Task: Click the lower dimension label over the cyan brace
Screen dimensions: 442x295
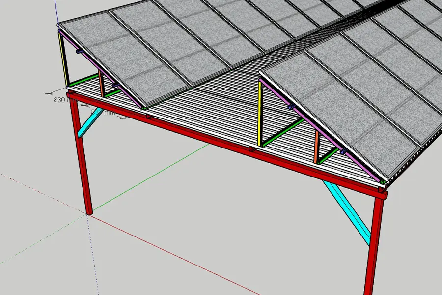Action: [102, 112]
